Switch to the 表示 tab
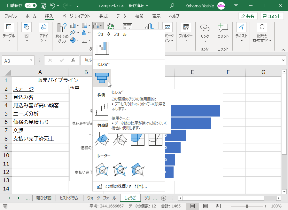Viewport: 288px width, 210px height. point(156,16)
